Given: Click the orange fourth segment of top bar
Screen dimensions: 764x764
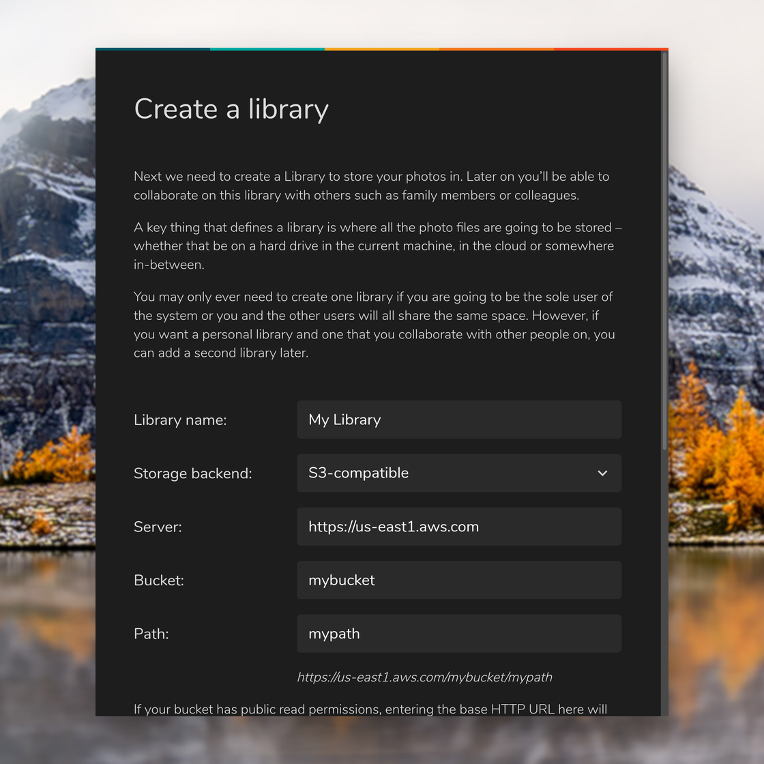Looking at the screenshot, I should coord(497,49).
